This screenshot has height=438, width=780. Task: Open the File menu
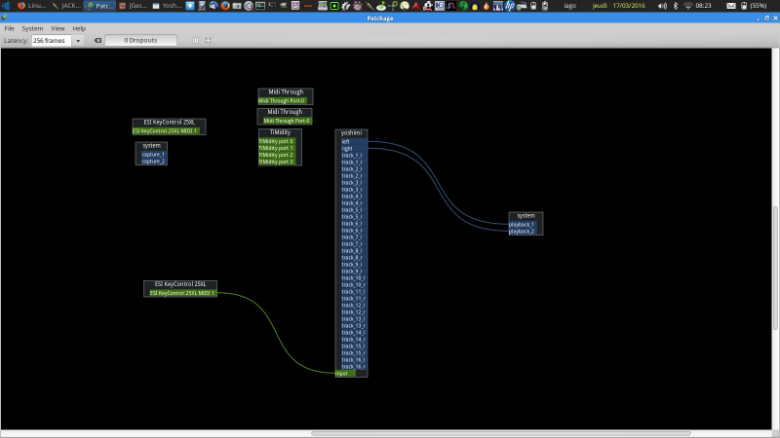click(9, 28)
